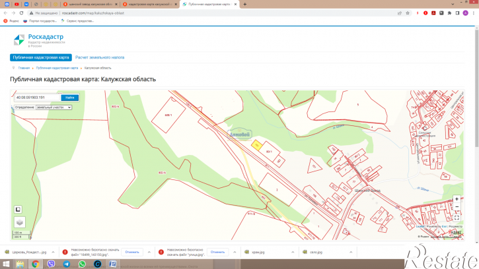The width and height of the screenshot is (479, 269).
Task: Click the Найти search button
Action: [70, 98]
